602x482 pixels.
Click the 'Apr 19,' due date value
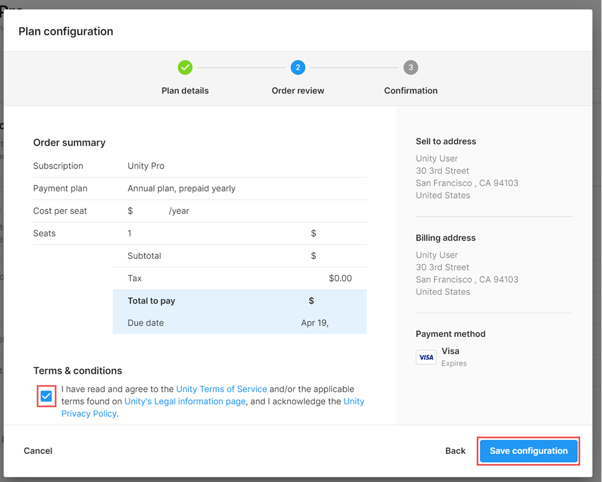point(315,323)
